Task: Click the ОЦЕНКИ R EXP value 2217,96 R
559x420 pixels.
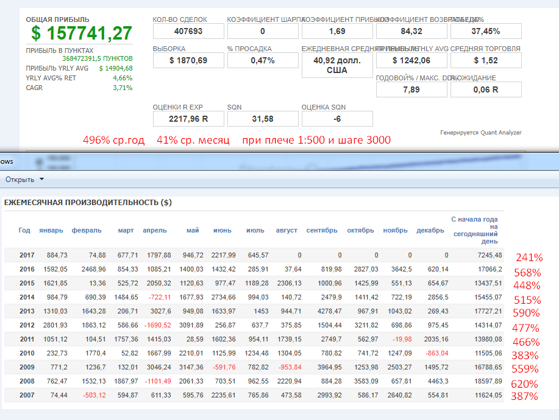Action: (x=188, y=119)
